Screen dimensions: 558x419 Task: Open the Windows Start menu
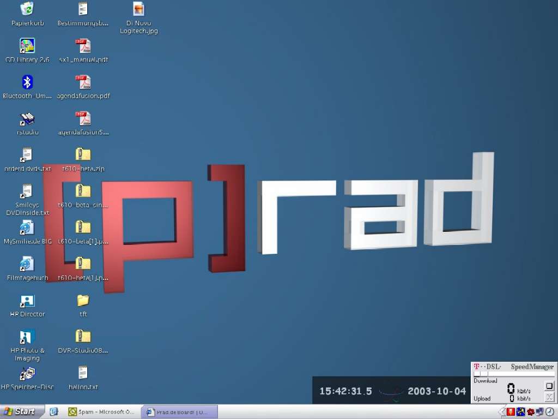pos(20,412)
